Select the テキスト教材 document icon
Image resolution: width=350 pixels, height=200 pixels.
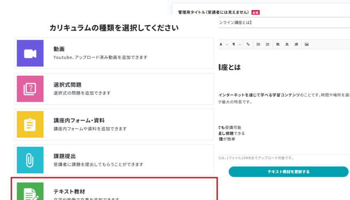(x=30, y=191)
